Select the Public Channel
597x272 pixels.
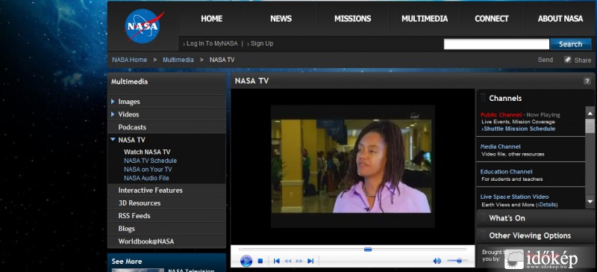(x=501, y=115)
